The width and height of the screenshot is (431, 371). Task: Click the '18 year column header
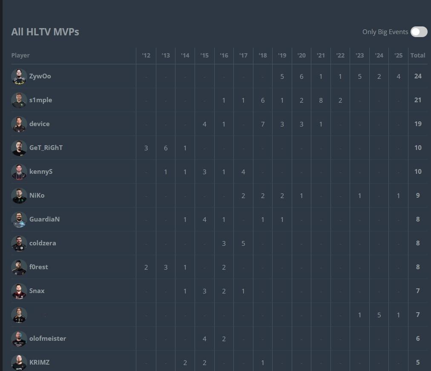pos(262,55)
